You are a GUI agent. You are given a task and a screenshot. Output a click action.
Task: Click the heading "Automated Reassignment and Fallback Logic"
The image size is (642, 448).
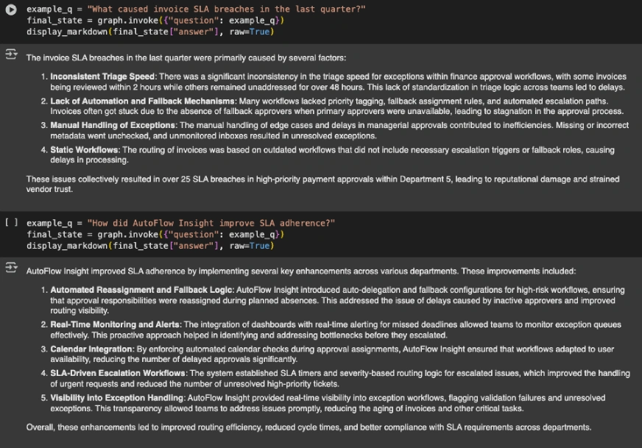tap(141, 290)
